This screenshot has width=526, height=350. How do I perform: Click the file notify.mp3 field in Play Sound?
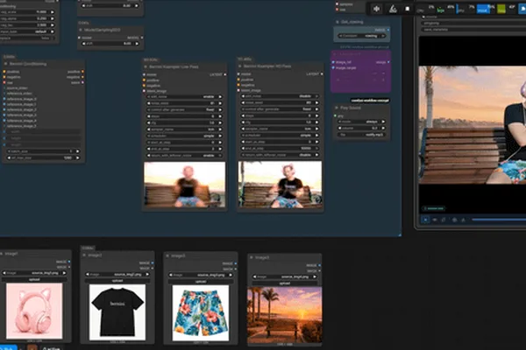point(361,135)
